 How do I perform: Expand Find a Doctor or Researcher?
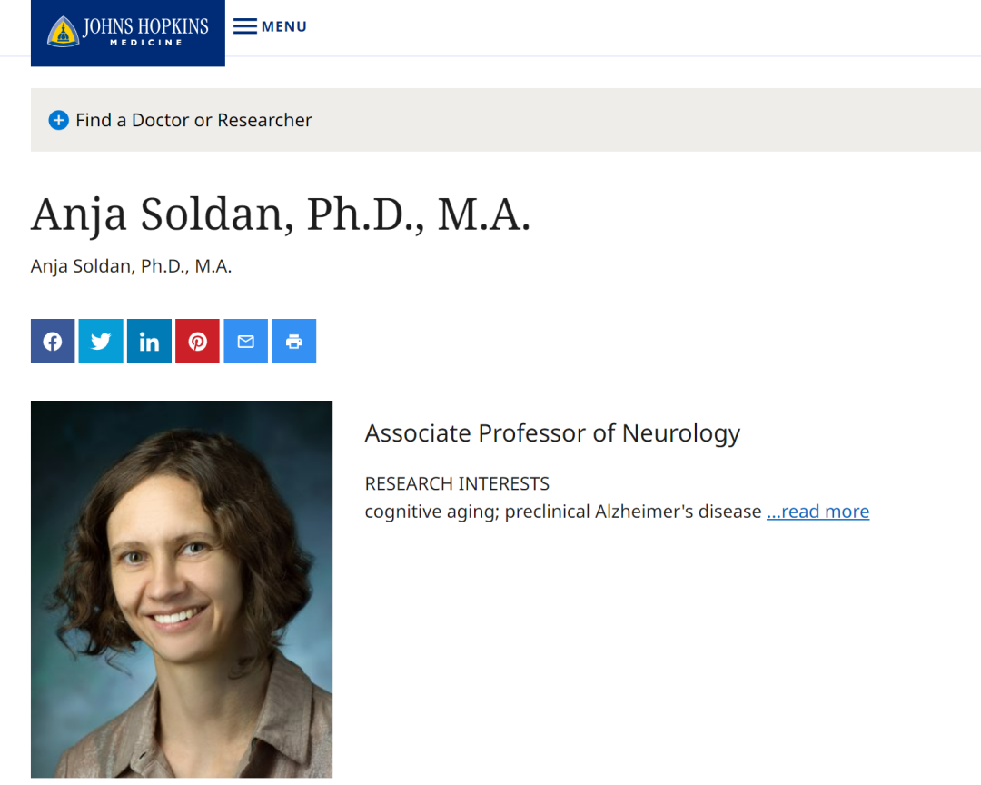tap(193, 120)
